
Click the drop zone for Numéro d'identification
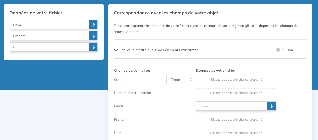click(x=236, y=93)
